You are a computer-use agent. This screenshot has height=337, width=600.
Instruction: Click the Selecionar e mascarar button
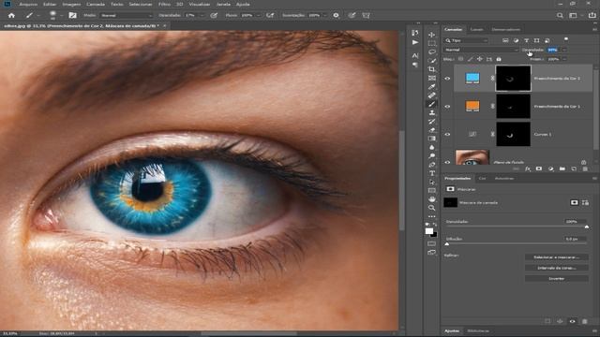click(x=556, y=257)
